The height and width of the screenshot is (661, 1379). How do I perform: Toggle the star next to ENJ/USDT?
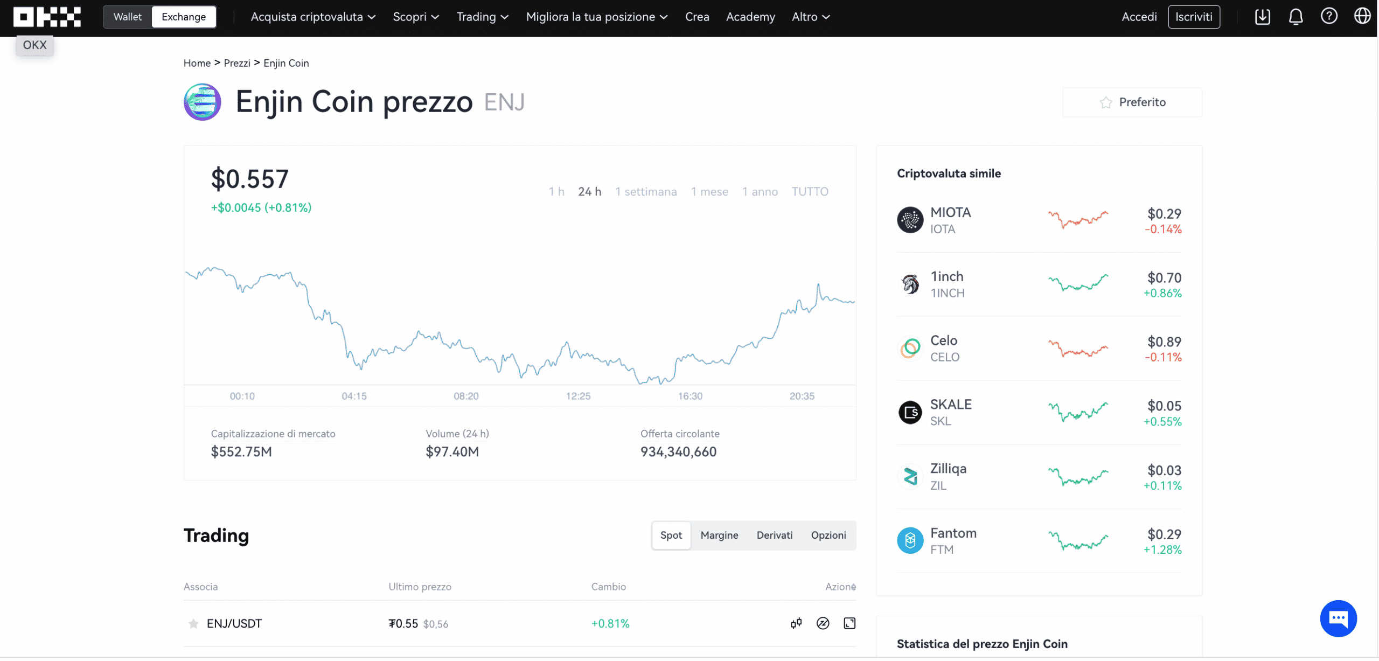pos(193,624)
